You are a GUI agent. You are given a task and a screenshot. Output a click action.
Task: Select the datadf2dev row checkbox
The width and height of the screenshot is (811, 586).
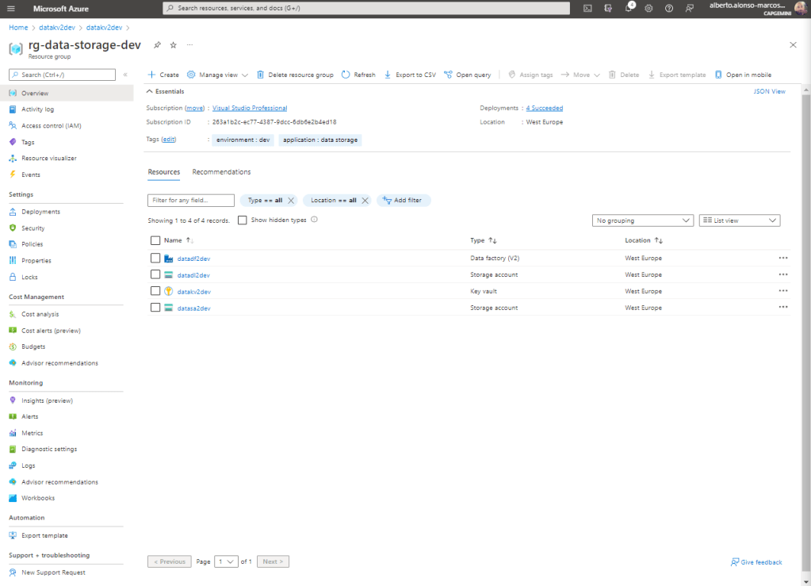[x=155, y=258]
